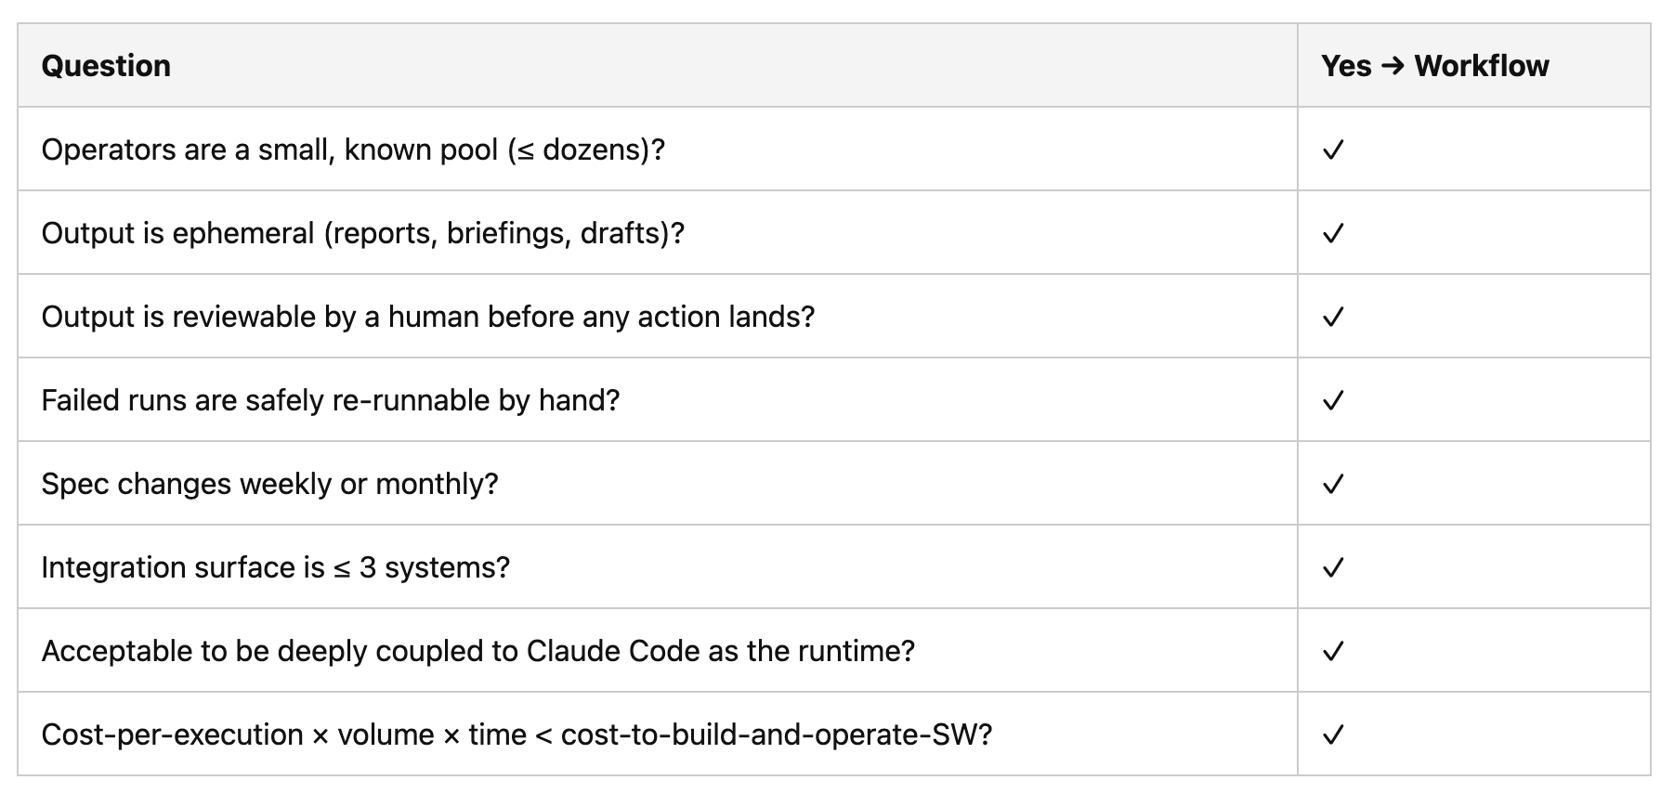Click the Yes → Workflow column header
This screenshot has height=793, width=1674.
click(x=1435, y=66)
